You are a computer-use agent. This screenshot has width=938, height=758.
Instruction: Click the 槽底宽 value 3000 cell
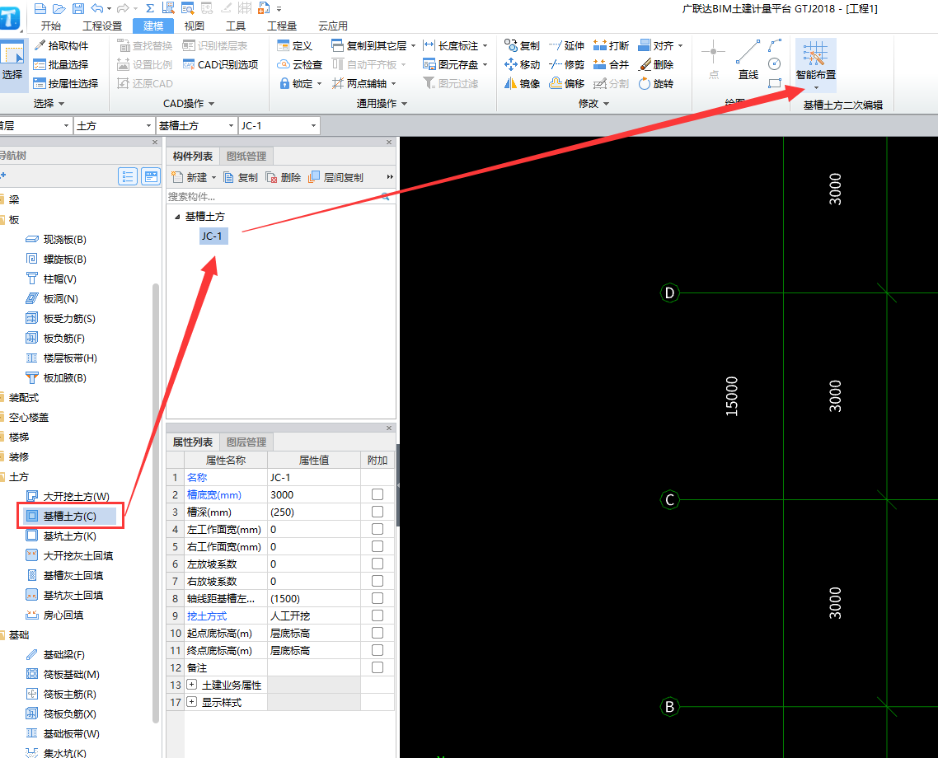point(313,494)
